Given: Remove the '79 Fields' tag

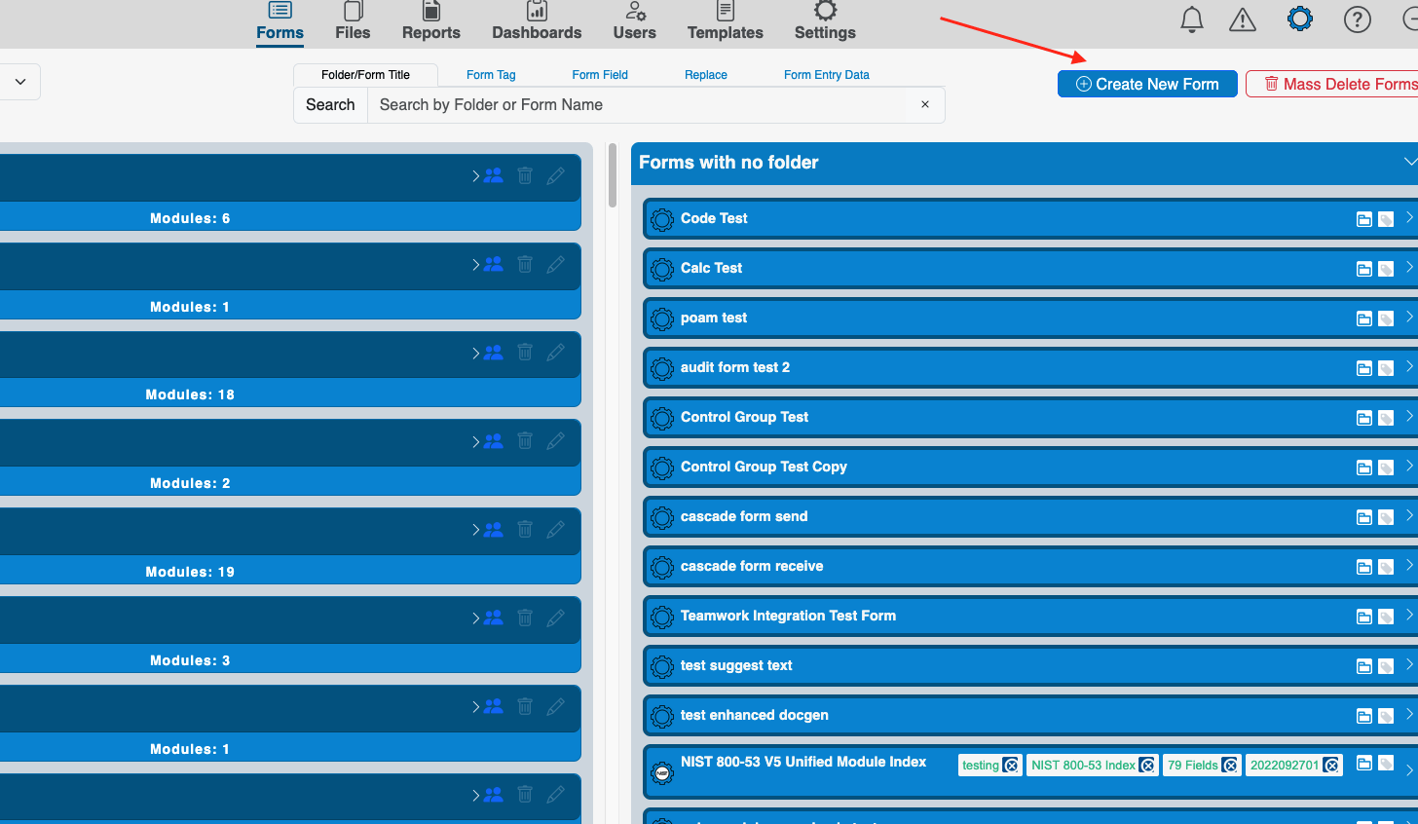Looking at the screenshot, I should [1230, 766].
